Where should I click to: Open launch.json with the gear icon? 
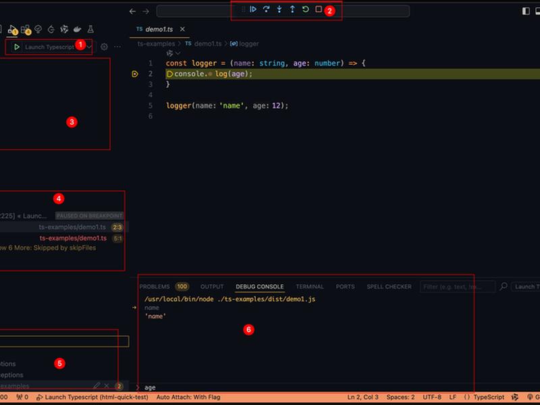(104, 47)
